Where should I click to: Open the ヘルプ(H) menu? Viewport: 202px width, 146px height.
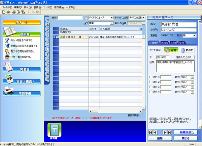(x=71, y=7)
